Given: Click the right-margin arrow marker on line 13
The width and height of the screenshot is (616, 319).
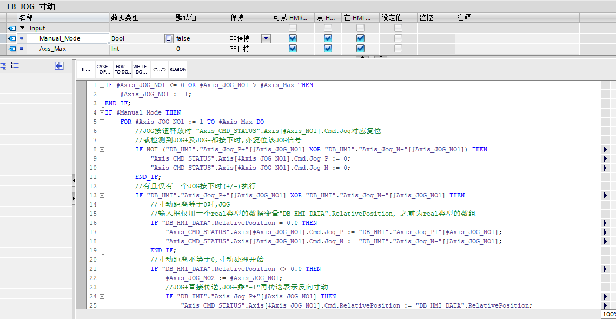Looking at the screenshot, I should click(605, 195).
